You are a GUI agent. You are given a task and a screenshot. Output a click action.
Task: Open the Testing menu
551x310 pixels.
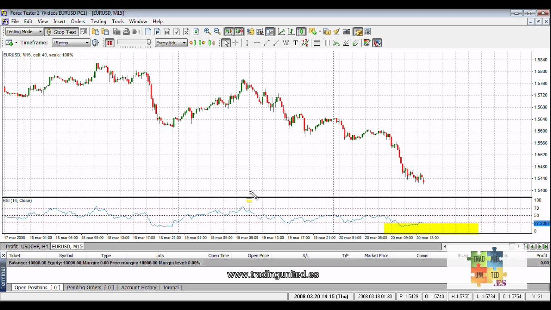point(98,21)
